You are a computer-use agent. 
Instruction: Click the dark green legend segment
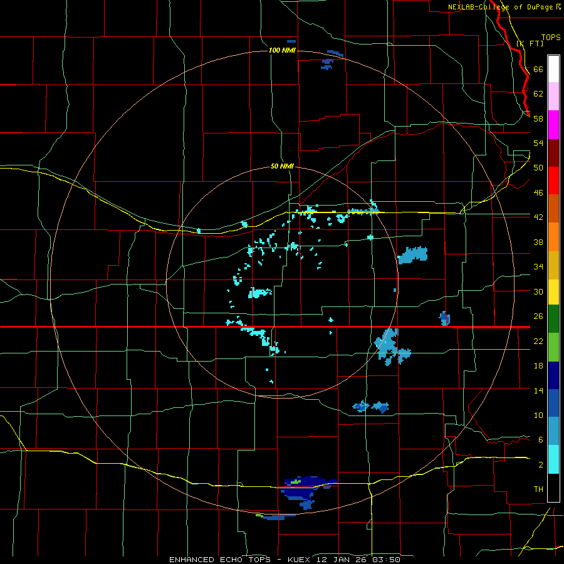(x=553, y=319)
